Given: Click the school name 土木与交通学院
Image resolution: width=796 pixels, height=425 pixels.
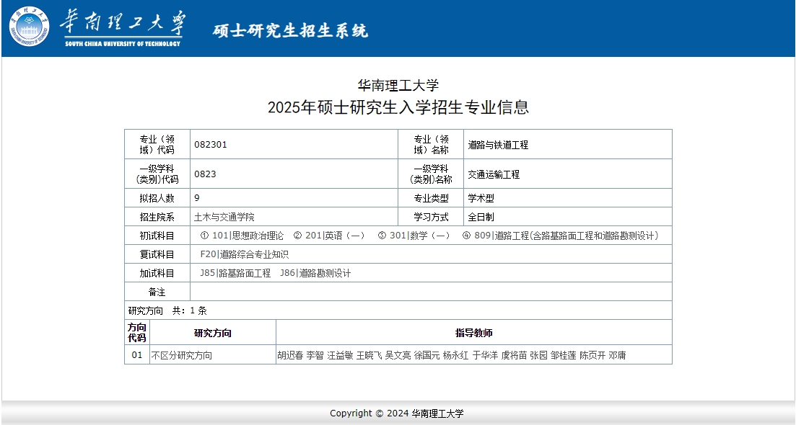Looking at the screenshot, I should point(224,217).
